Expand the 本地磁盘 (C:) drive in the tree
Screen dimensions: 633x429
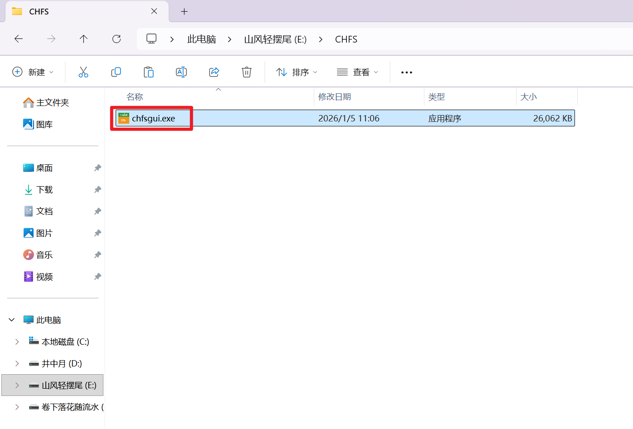click(x=18, y=341)
